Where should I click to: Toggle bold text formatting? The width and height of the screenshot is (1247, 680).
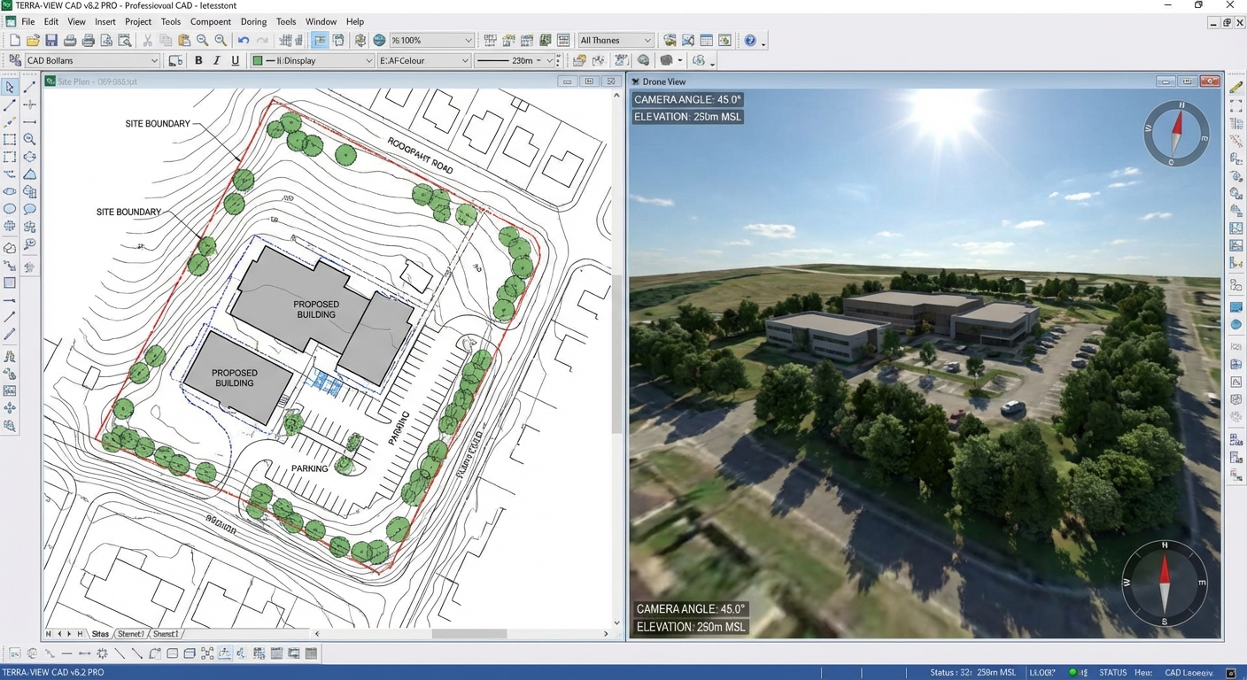pos(198,60)
